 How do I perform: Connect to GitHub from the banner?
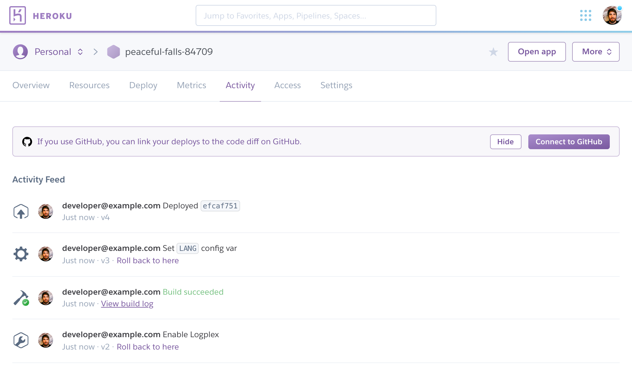click(x=569, y=141)
